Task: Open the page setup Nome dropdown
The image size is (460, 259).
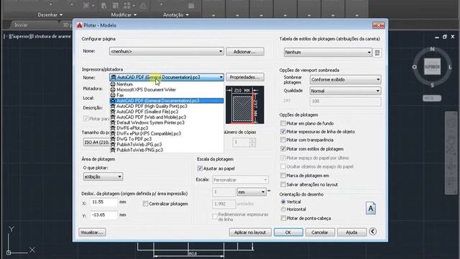Action: pyautogui.click(x=166, y=51)
